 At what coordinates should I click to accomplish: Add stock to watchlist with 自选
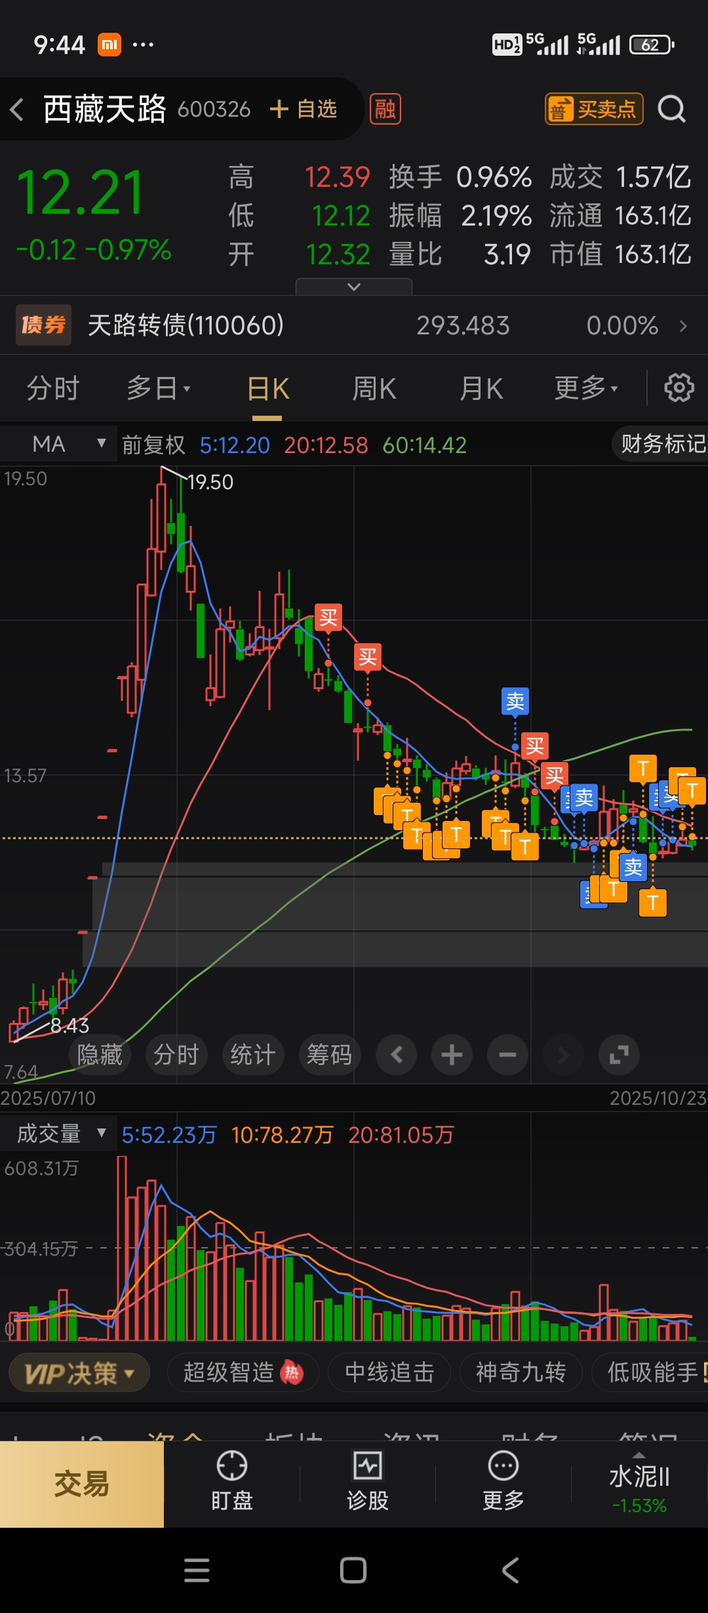coord(304,109)
